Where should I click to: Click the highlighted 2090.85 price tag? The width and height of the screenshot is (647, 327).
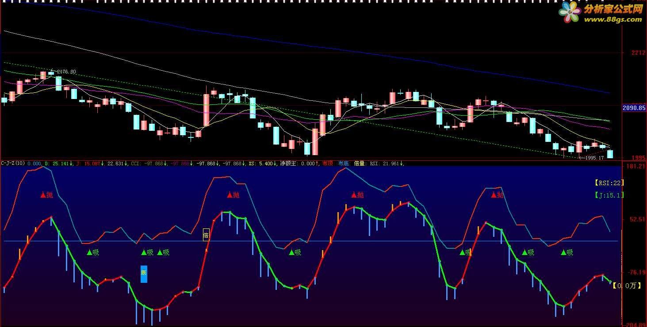(x=634, y=108)
